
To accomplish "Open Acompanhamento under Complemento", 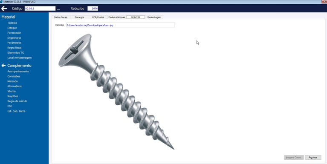I will pos(18,71).
